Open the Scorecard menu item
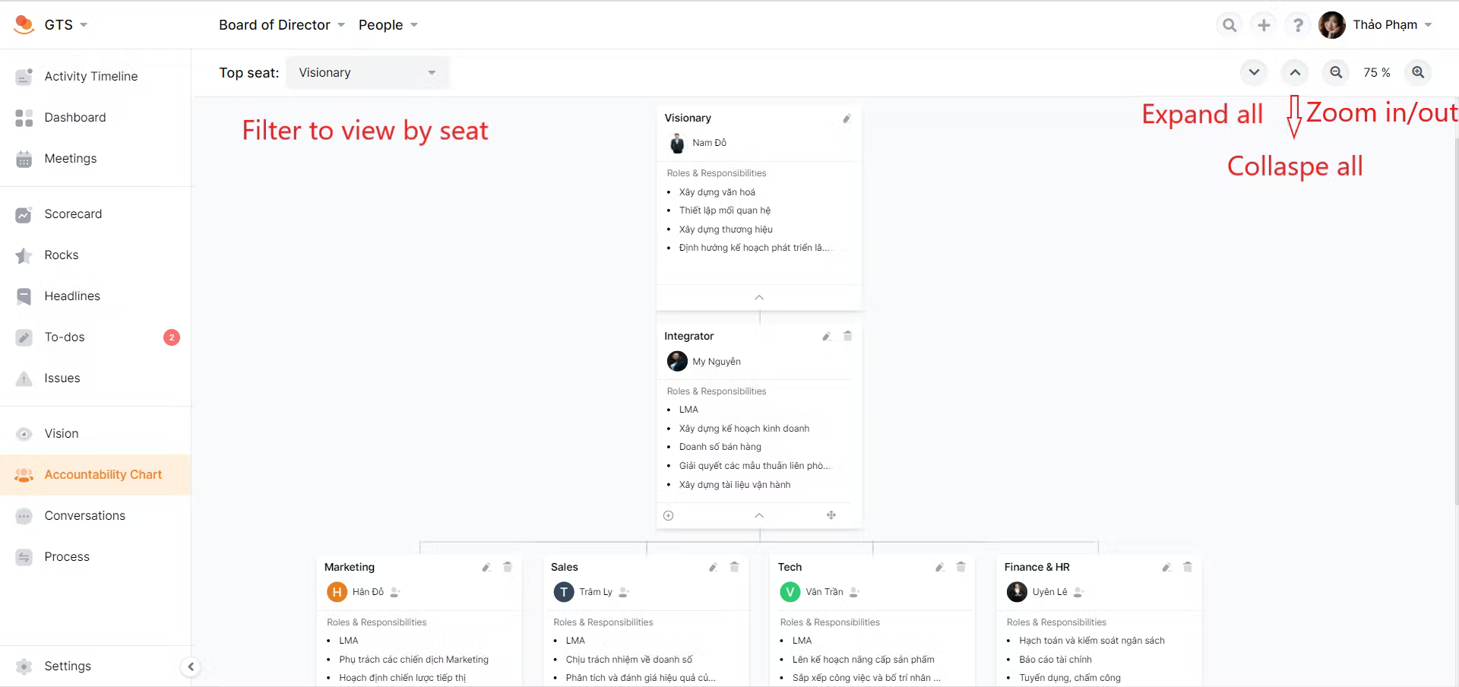Viewport: 1459px width, 687px height. pyautogui.click(x=73, y=214)
